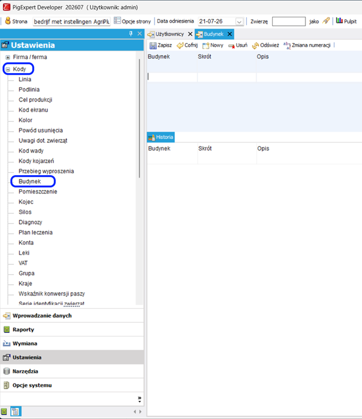362x419 pixels.
Task: Click the Zapisz save icon
Action: [153, 46]
